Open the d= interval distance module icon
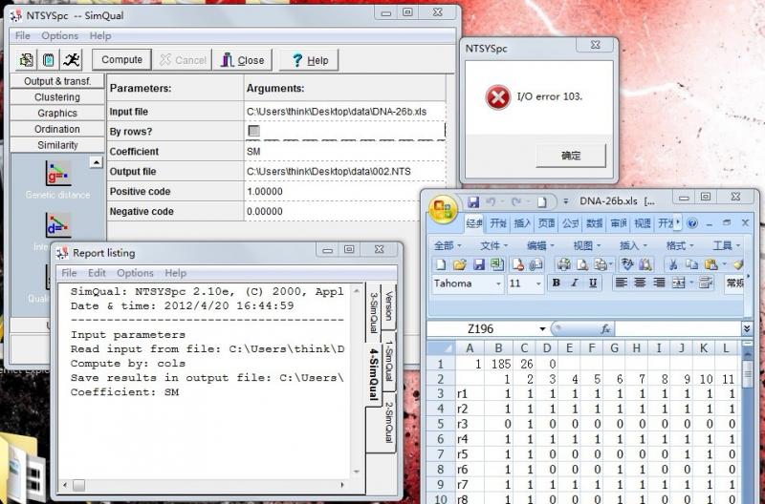The width and height of the screenshot is (765, 504). (x=58, y=225)
